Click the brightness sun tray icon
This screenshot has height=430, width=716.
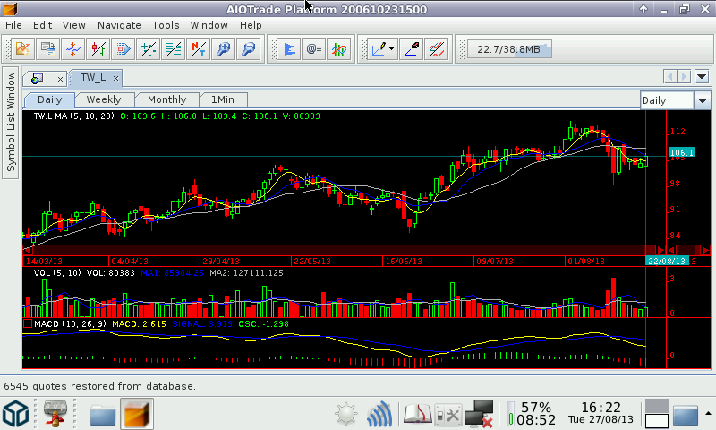(x=346, y=415)
